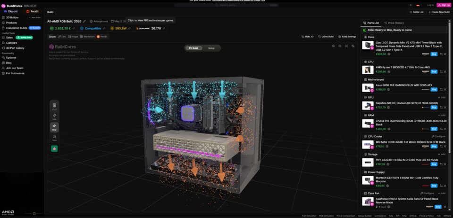Select View option in viewer tool panel
This screenshot has height=218, width=453.
[54, 138]
